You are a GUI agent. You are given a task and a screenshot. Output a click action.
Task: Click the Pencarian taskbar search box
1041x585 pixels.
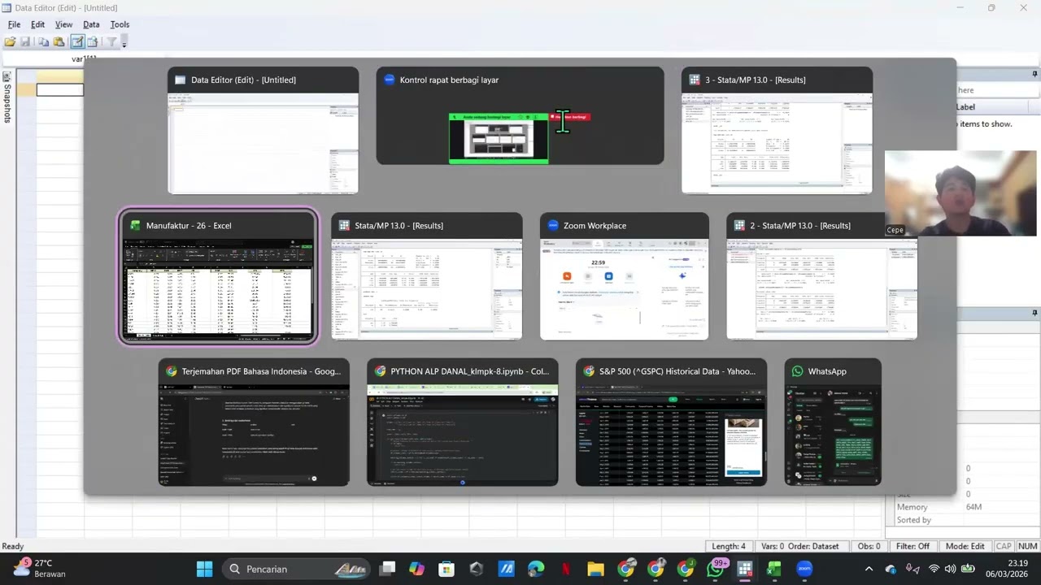coord(295,569)
